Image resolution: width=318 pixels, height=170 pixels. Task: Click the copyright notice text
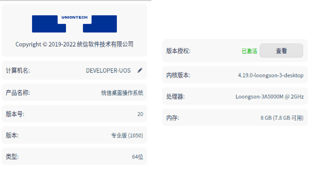(x=74, y=44)
